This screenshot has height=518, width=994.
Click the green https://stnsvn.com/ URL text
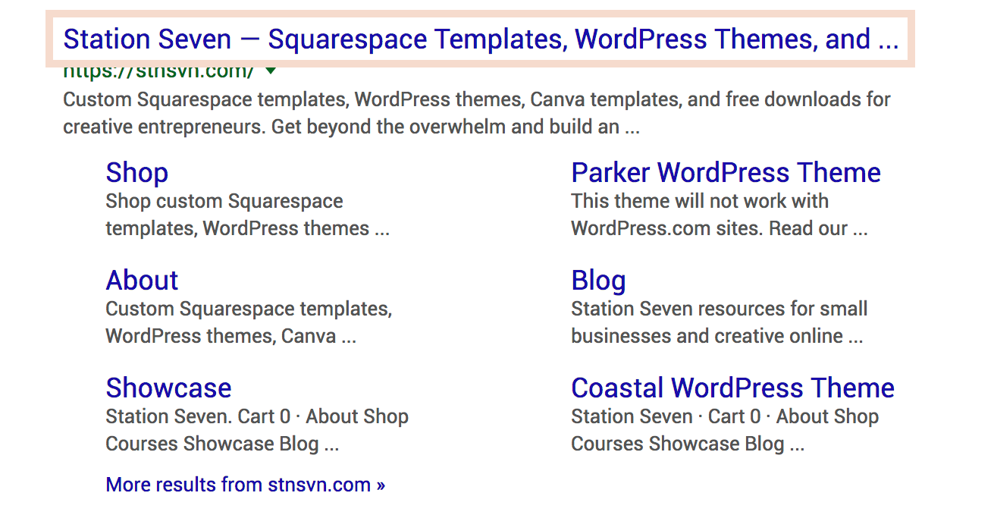point(159,72)
